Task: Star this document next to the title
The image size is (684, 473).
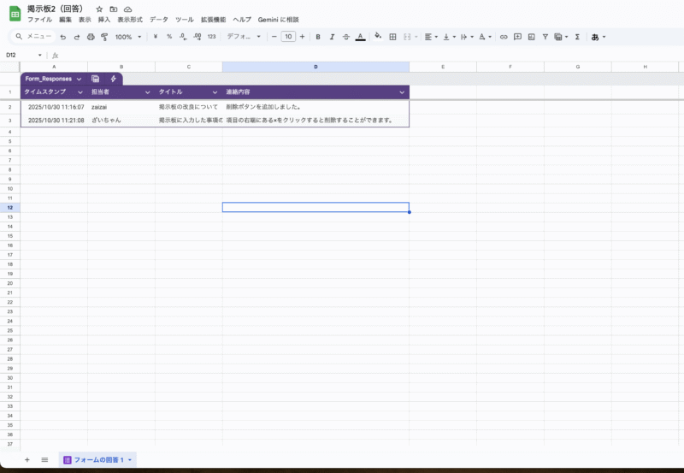Action: [x=99, y=9]
